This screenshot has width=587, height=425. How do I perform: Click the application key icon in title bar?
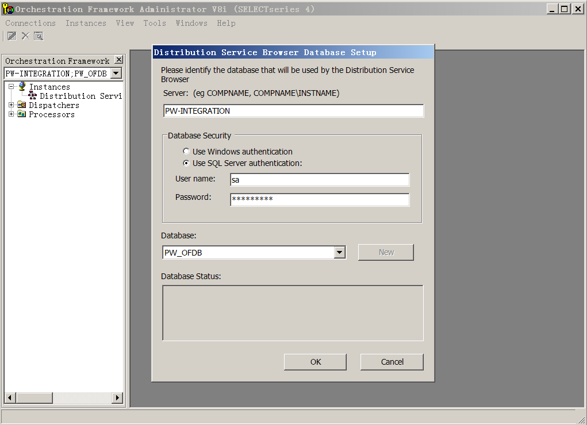click(x=8, y=9)
